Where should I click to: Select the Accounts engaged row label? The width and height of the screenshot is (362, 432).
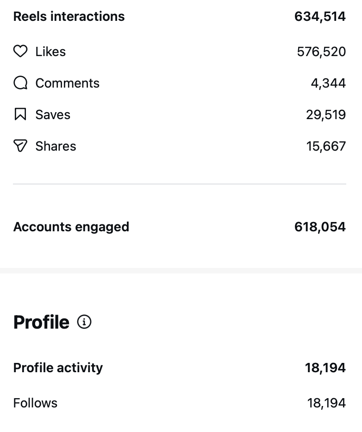coord(71,227)
